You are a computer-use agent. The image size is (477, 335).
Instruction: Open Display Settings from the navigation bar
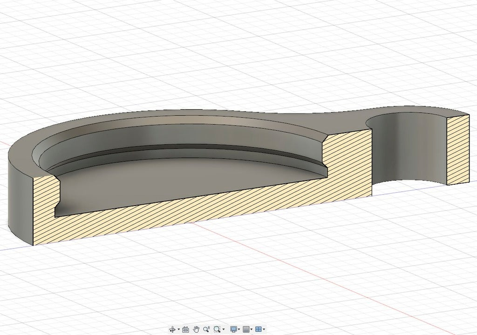pos(233,329)
